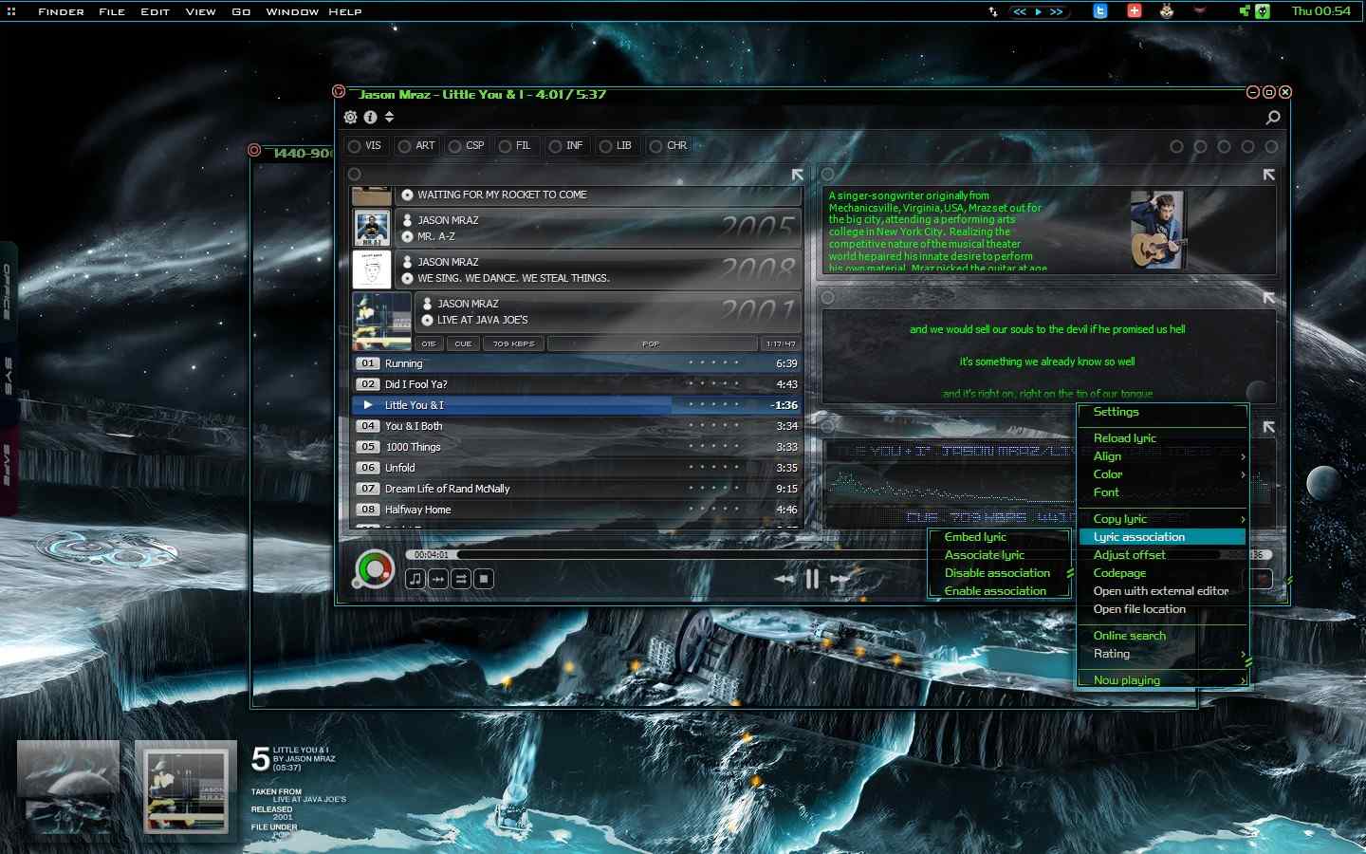Click the music note button
Image resolution: width=1366 pixels, height=854 pixels.
click(x=415, y=579)
